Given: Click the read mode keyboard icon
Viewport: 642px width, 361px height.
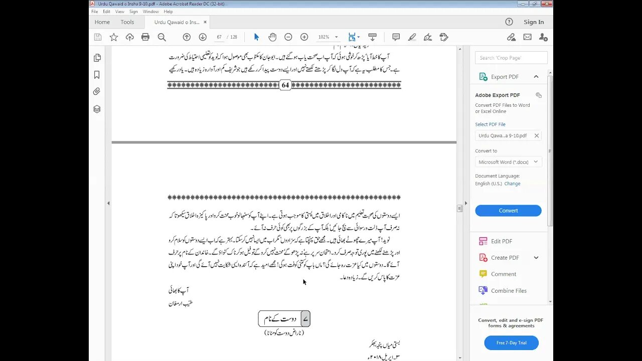Looking at the screenshot, I should click(372, 37).
